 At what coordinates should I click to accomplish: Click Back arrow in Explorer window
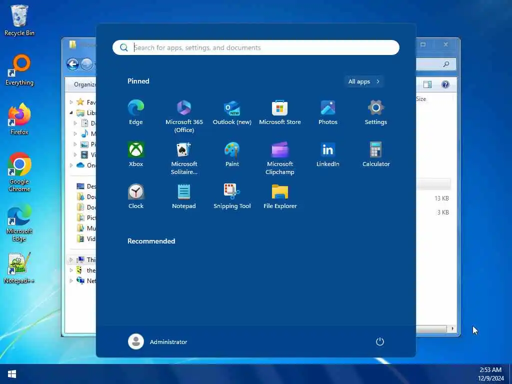pyautogui.click(x=72, y=64)
